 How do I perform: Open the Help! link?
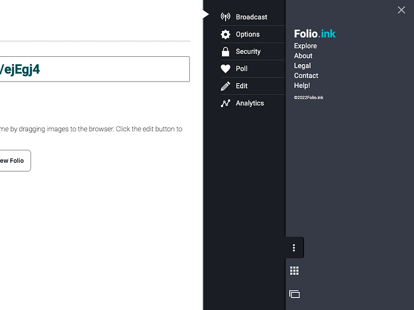pyautogui.click(x=302, y=85)
